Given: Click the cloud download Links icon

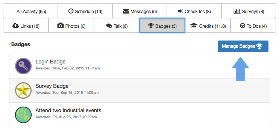Looking at the screenshot, I should (15, 26).
